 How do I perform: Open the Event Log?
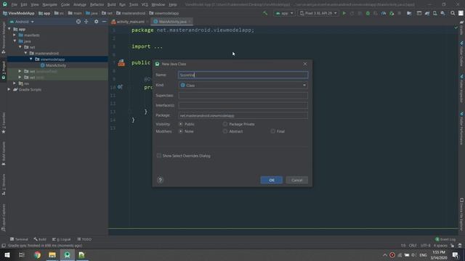coord(445,239)
